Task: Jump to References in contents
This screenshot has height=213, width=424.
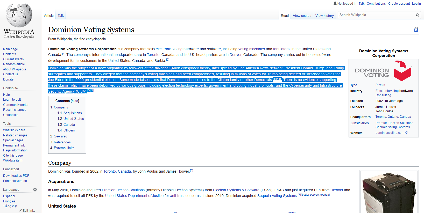Action: 62,142
